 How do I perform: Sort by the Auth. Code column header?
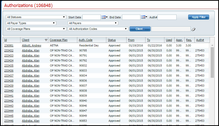(x=86, y=40)
